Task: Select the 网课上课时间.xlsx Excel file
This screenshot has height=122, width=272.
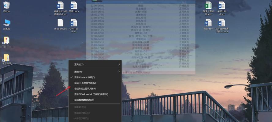Action: (208, 8)
